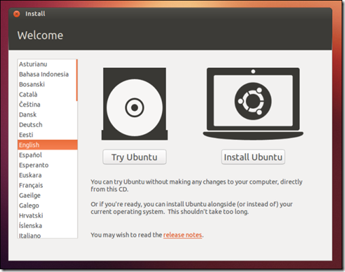Pick Íslenska in the language list
This screenshot has height=272, width=345.
47,226
